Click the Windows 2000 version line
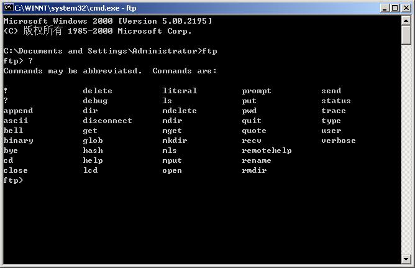Image resolution: width=415 pixels, height=268 pixels. (107, 21)
